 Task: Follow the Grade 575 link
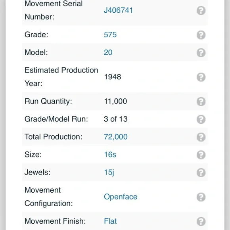click(110, 35)
